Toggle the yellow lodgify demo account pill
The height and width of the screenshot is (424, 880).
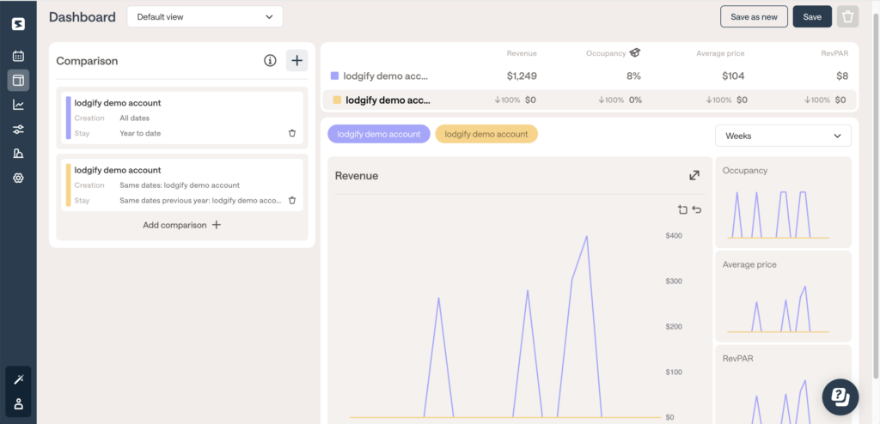[x=486, y=134]
